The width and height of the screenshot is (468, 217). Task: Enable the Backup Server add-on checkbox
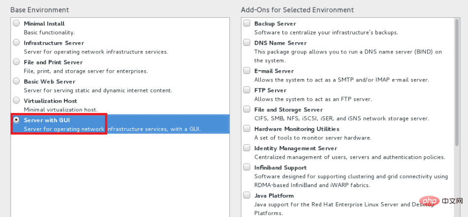(x=247, y=23)
